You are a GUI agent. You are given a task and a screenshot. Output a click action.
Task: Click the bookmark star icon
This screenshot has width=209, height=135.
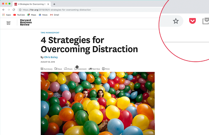pos(176,21)
